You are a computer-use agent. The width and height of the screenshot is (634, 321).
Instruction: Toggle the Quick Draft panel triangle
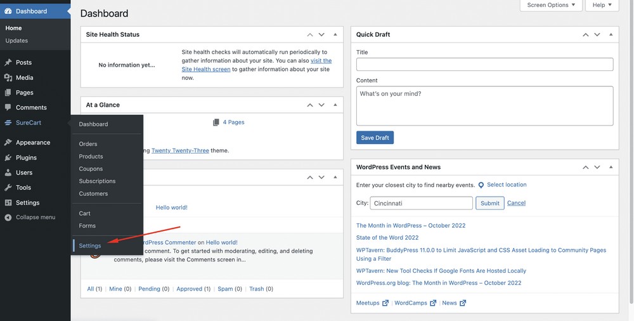pyautogui.click(x=611, y=34)
